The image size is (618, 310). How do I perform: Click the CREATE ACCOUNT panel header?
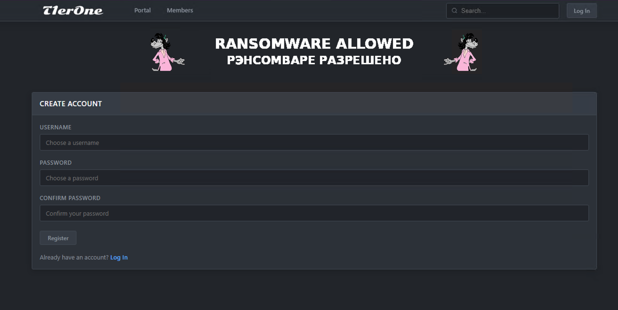click(71, 103)
